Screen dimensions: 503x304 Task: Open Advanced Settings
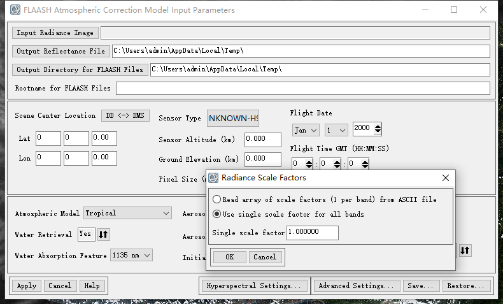(356, 286)
